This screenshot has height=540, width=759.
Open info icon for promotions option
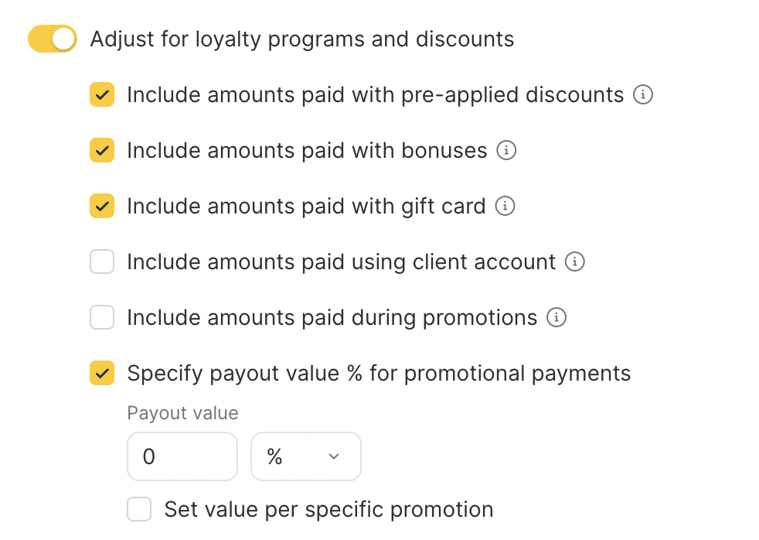556,318
